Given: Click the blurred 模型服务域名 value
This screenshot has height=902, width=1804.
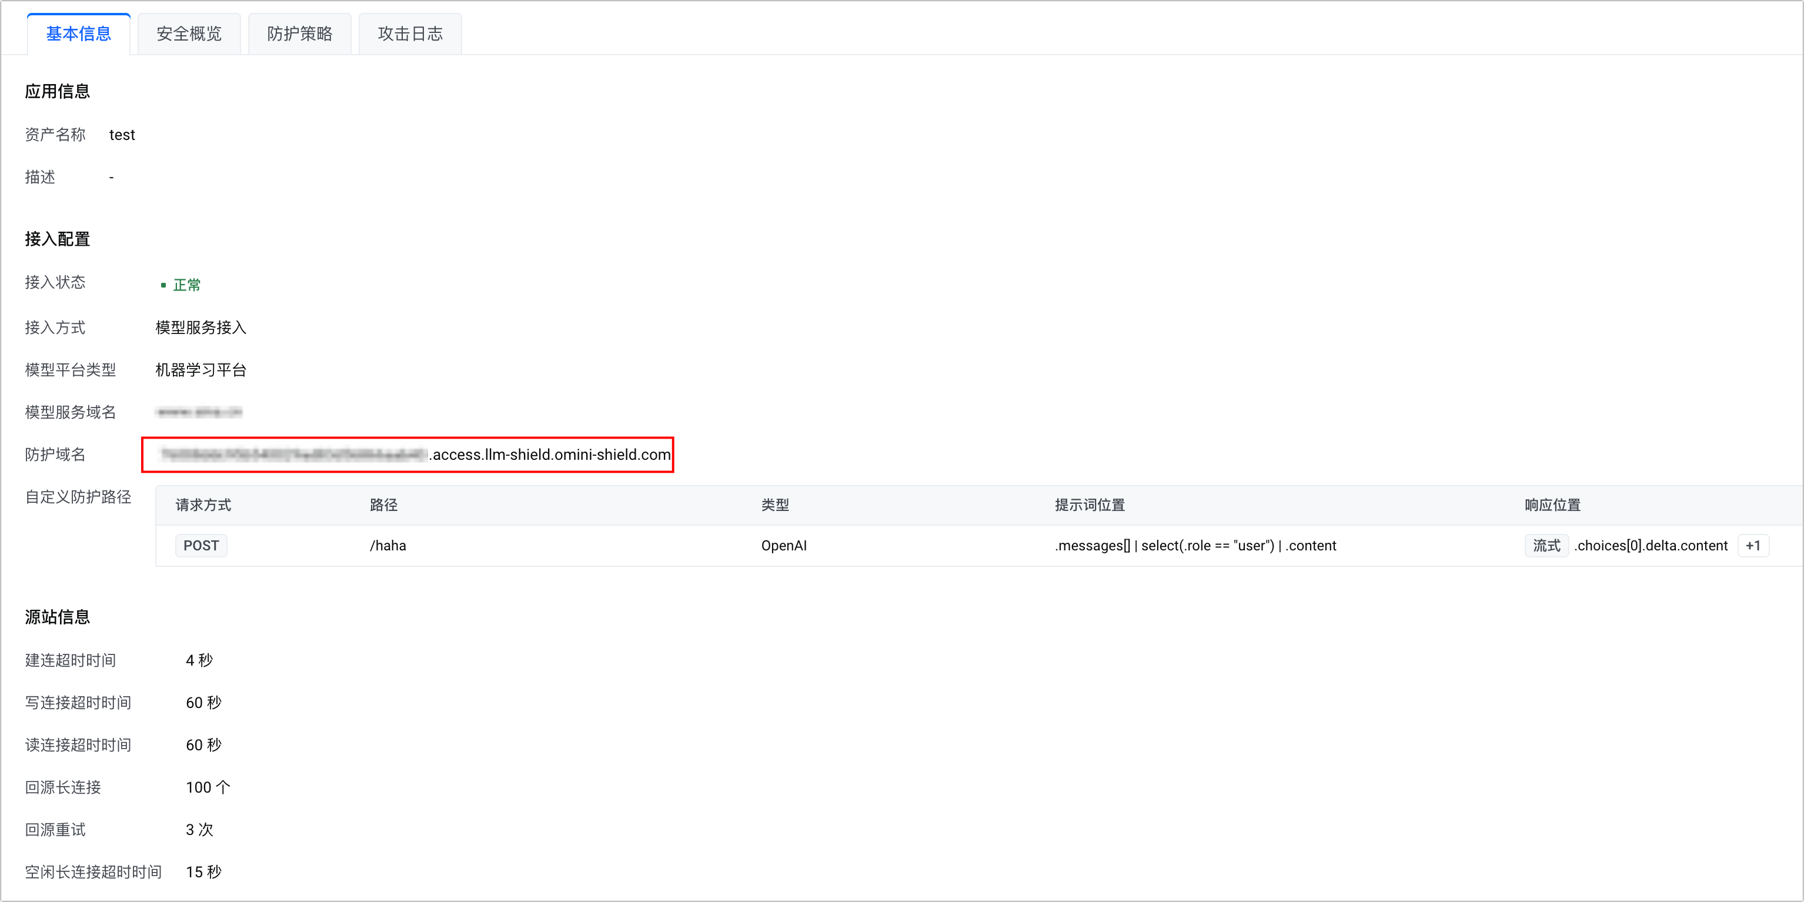Looking at the screenshot, I should pyautogui.click(x=199, y=412).
